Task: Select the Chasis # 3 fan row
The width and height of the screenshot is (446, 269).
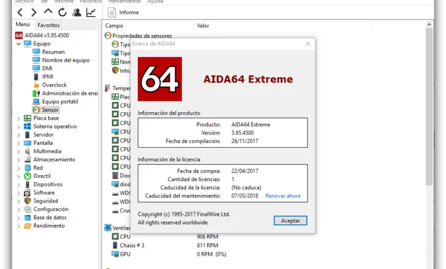Action: click(132, 246)
